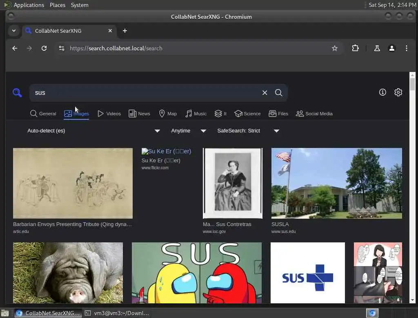418x318 pixels.
Task: Click the browser forward arrow
Action: point(29,48)
